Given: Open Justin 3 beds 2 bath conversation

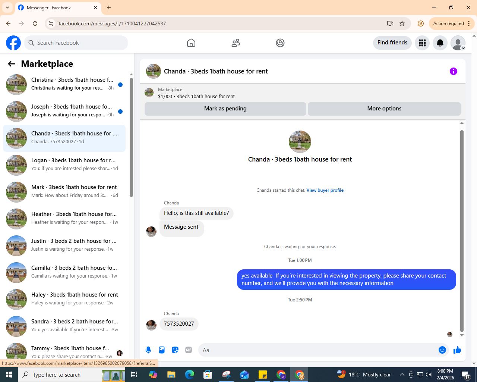Looking at the screenshot, I should (64, 246).
